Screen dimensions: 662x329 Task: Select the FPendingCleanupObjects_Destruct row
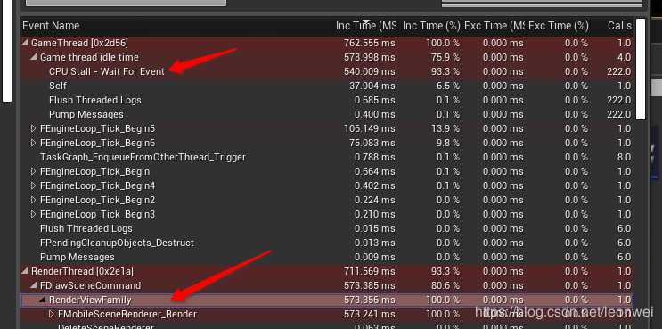pos(327,243)
